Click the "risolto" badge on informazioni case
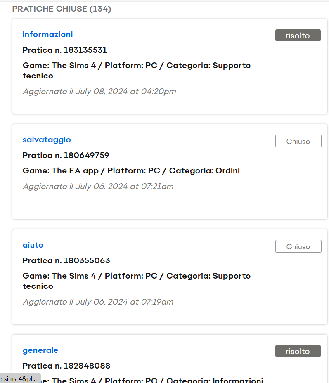This screenshot has height=383, width=329. click(298, 35)
